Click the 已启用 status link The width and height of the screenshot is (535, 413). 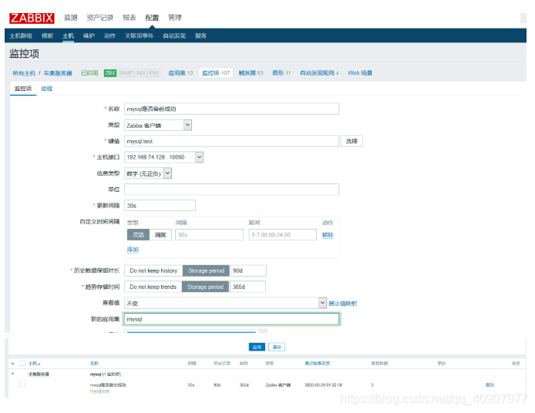coord(89,73)
